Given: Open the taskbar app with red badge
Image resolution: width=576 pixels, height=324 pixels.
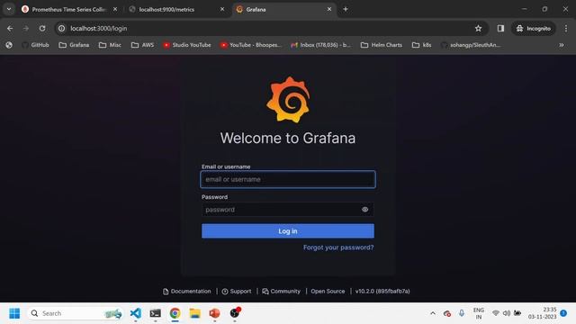Looking at the screenshot, I should [235, 313].
